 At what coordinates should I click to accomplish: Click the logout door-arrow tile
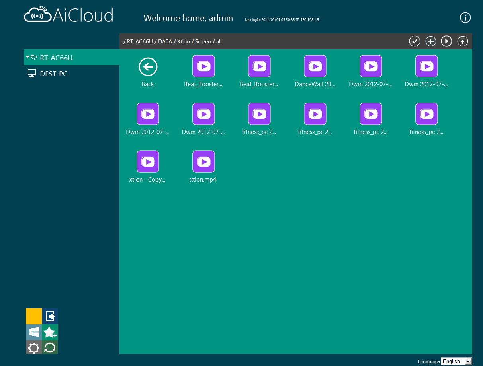pyautogui.click(x=50, y=316)
